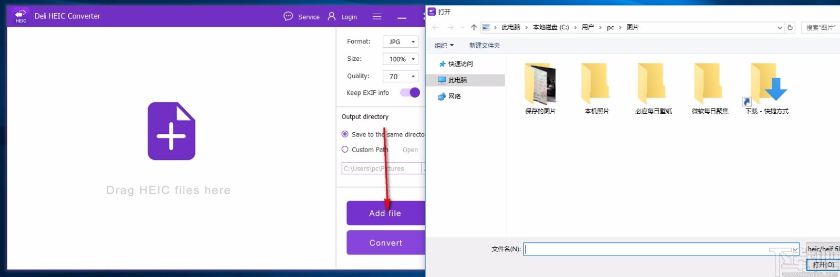The width and height of the screenshot is (840, 277).
Task: Click the Convert button
Action: 385,243
